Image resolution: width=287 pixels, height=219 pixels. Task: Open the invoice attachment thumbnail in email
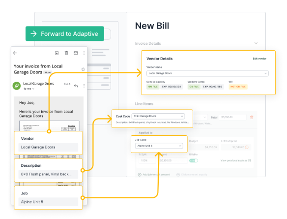[x=49, y=126]
